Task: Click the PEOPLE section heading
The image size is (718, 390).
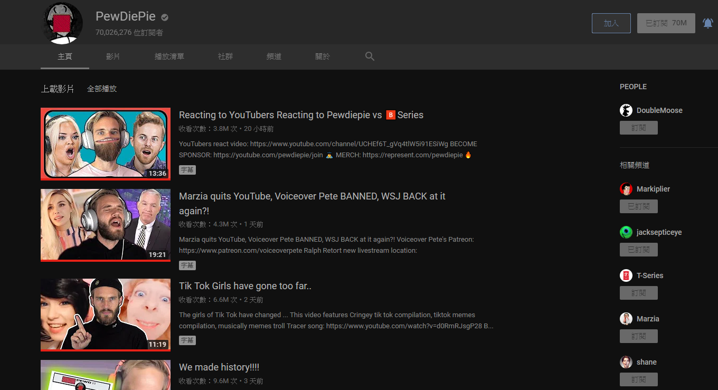Action: pyautogui.click(x=633, y=87)
